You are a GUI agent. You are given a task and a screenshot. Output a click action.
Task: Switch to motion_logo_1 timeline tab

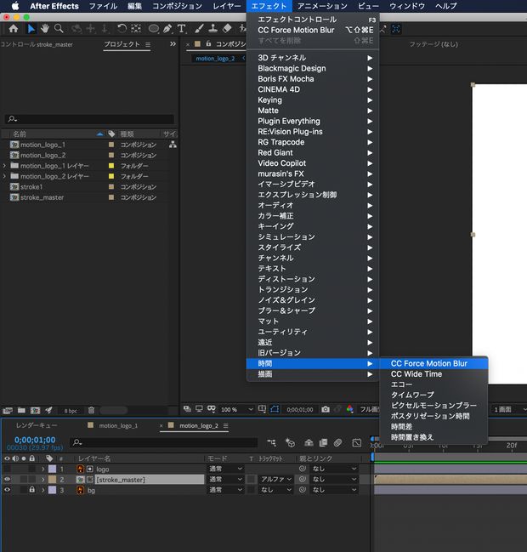click(118, 425)
